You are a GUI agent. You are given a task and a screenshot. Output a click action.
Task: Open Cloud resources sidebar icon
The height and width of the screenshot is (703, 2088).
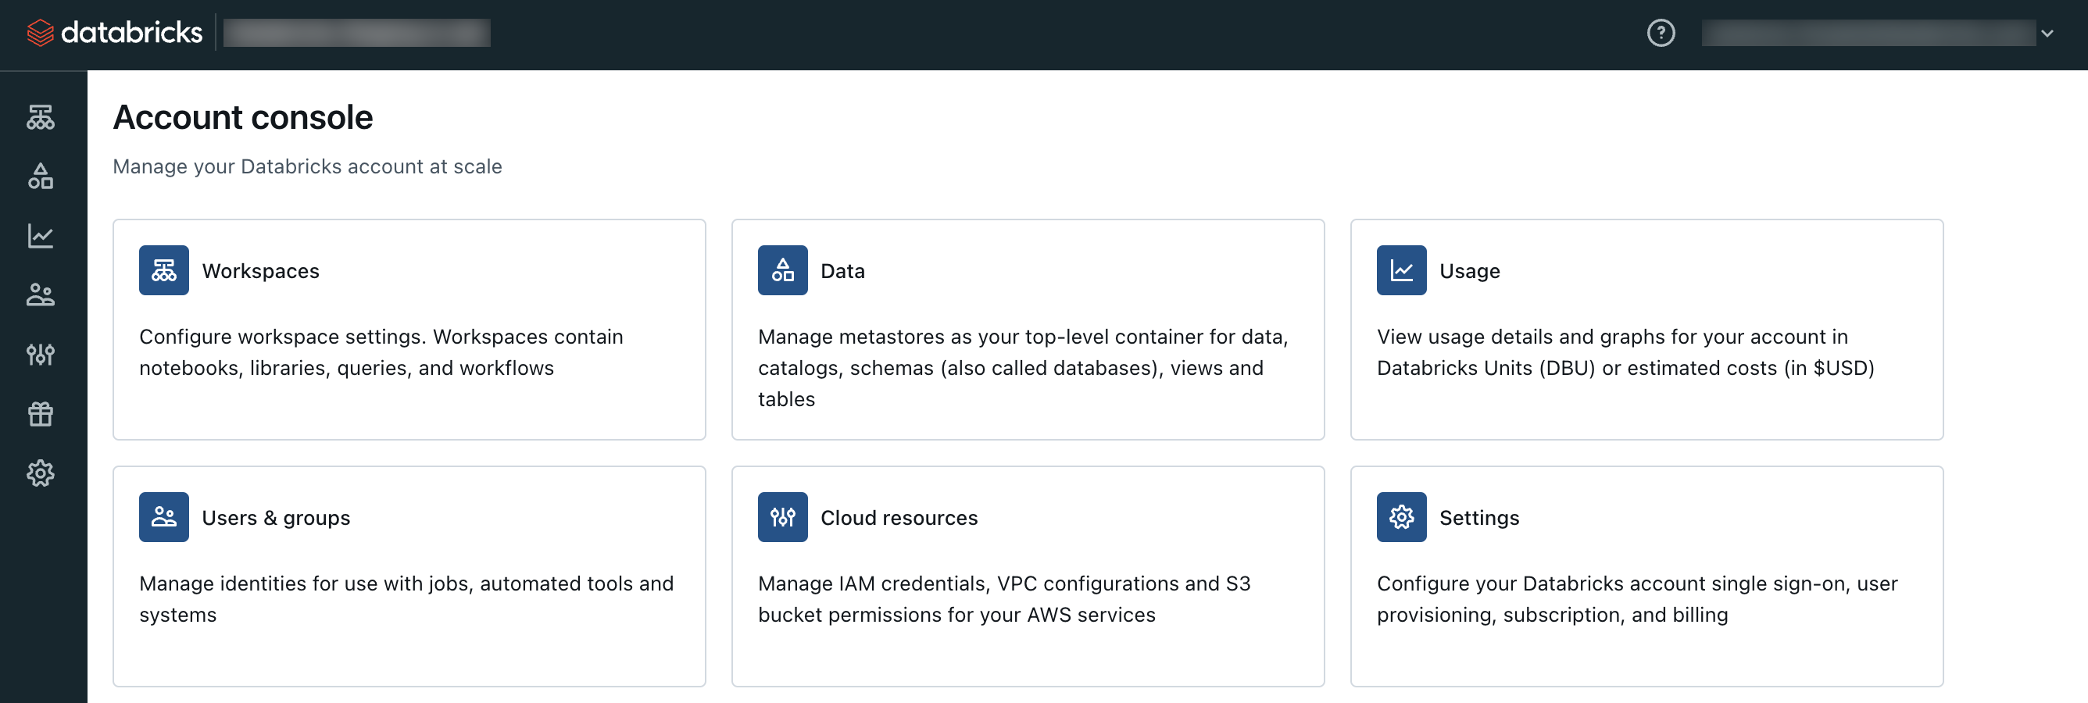pos(41,354)
